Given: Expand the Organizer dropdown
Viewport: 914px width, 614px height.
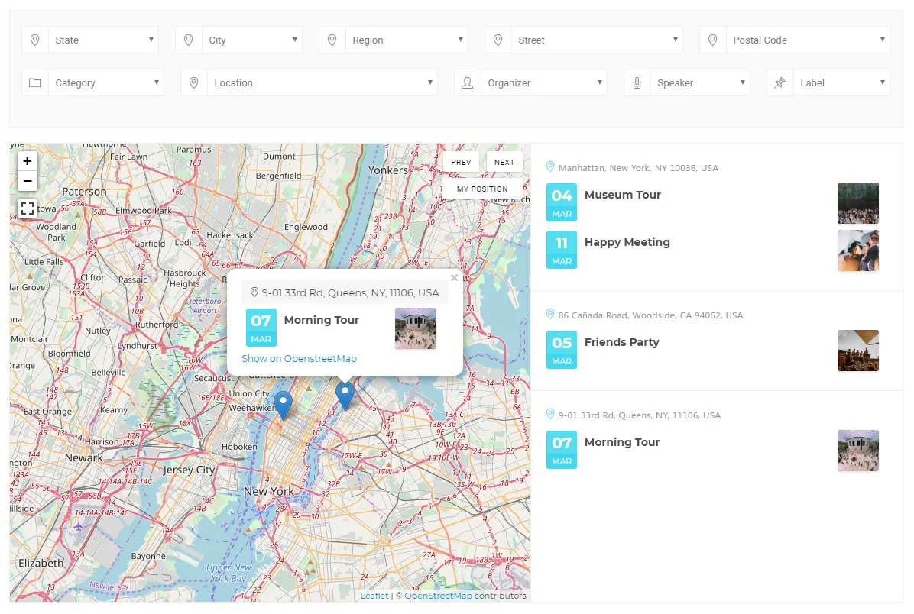Looking at the screenshot, I should click(543, 83).
